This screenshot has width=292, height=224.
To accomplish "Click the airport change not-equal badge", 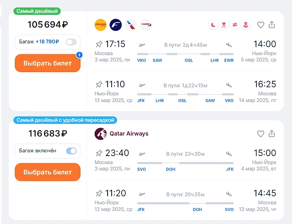I will (235, 25).
